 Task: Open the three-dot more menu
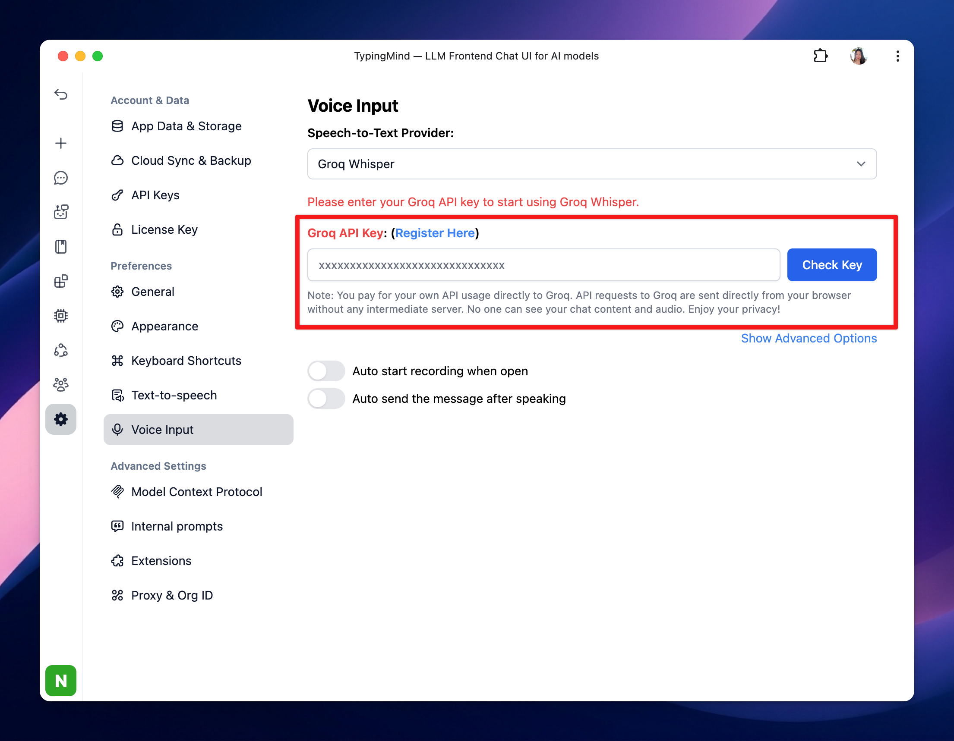click(897, 56)
